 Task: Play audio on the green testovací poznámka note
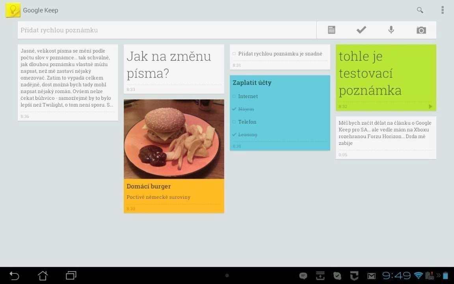pyautogui.click(x=430, y=106)
